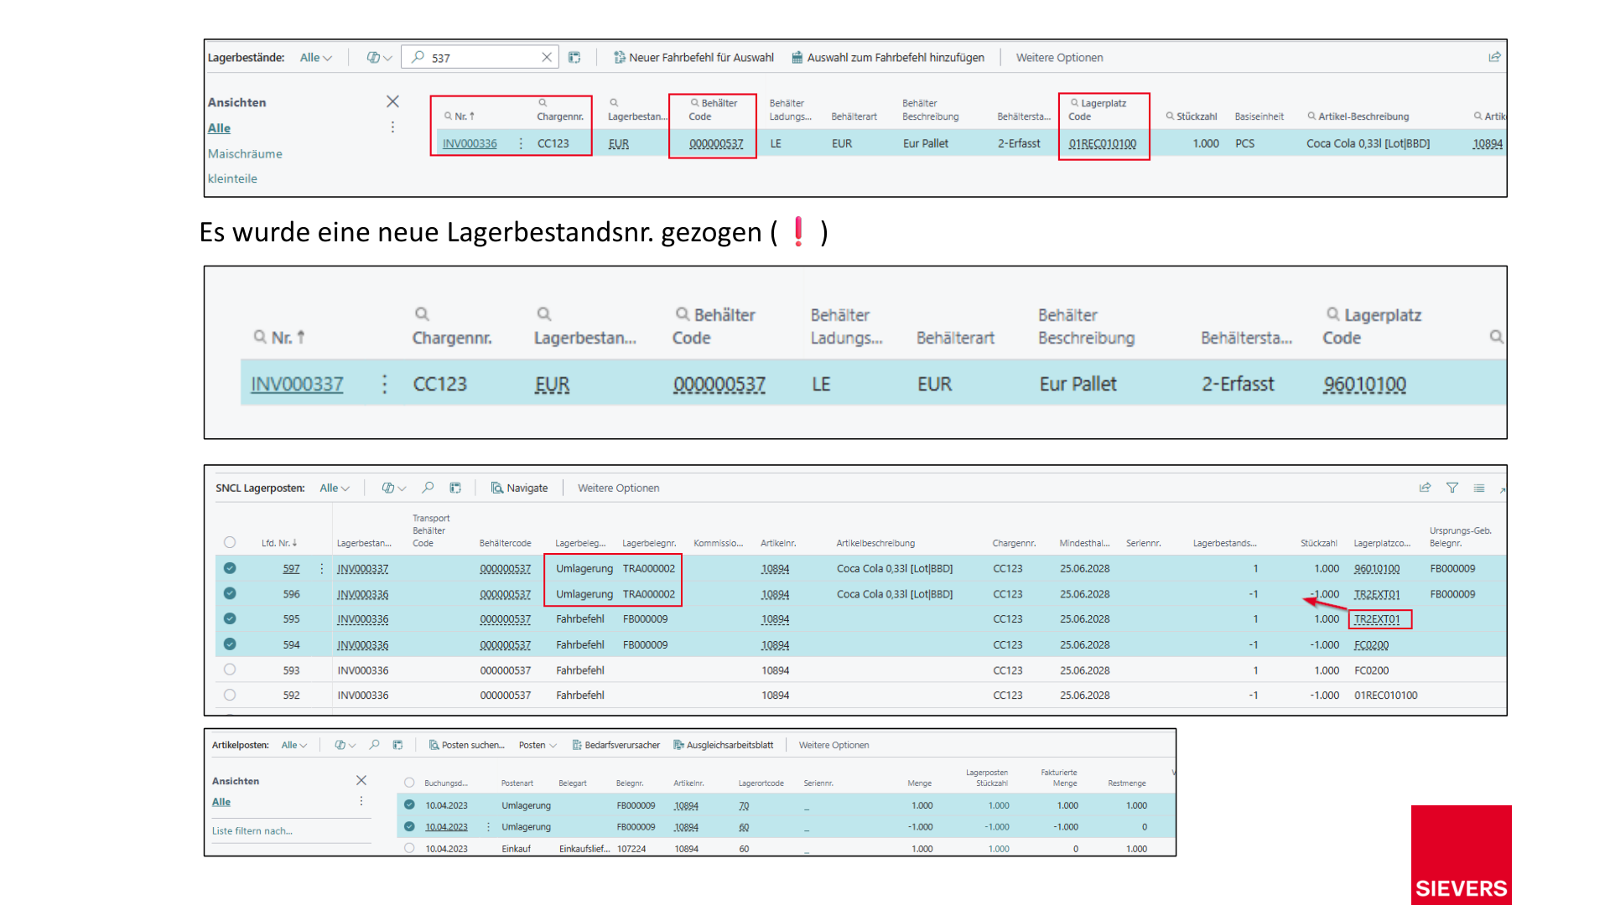Click Behälter Code filter magnifier in enlarged header
1610x905 pixels.
(x=683, y=314)
